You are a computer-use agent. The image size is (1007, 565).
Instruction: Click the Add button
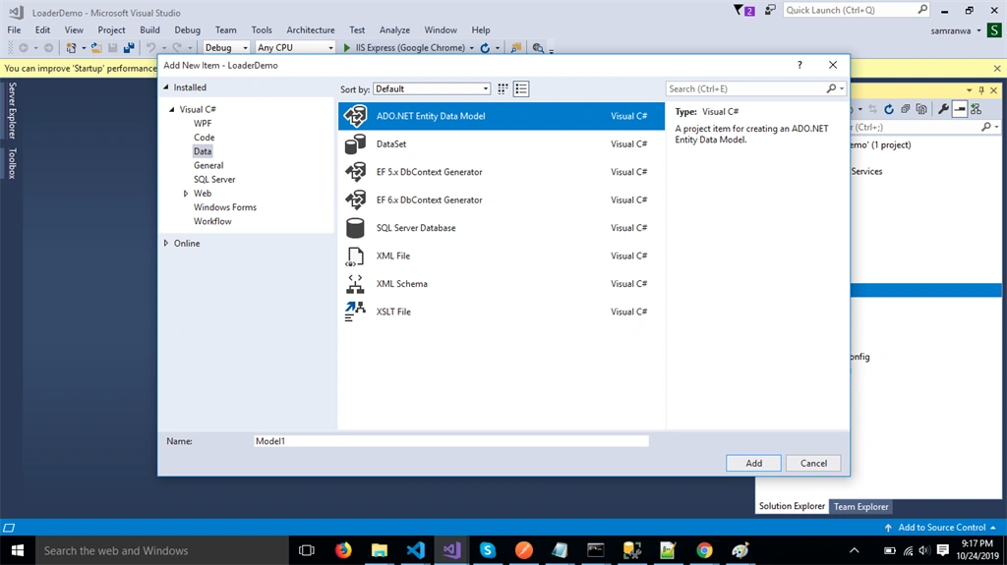[x=754, y=463]
